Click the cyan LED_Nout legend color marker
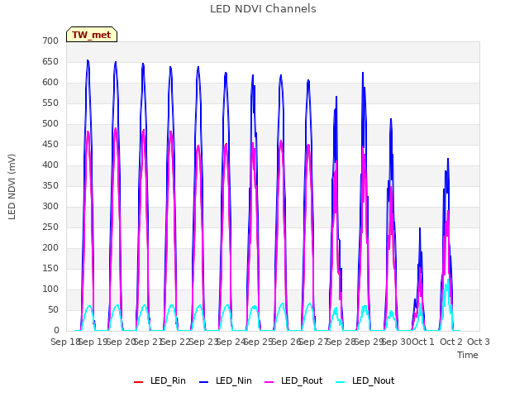 pyautogui.click(x=341, y=382)
